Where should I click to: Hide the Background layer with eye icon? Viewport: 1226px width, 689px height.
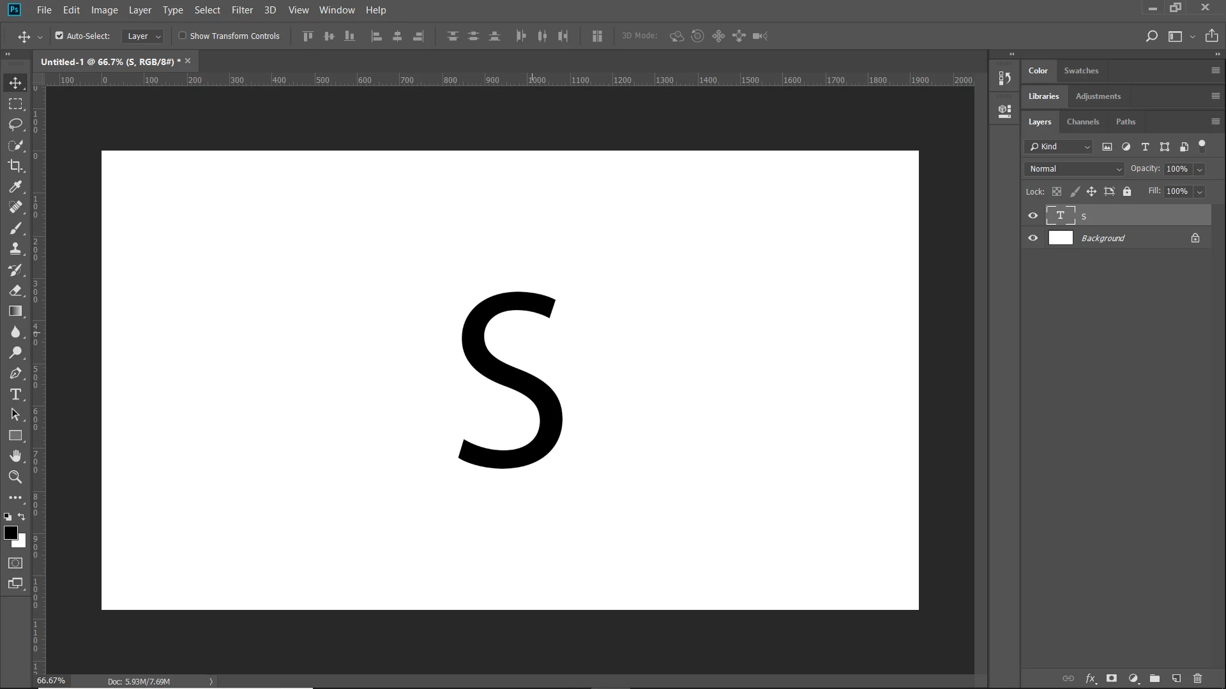coord(1033,238)
